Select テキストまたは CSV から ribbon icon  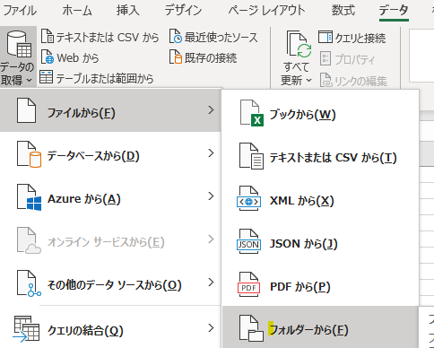48,37
